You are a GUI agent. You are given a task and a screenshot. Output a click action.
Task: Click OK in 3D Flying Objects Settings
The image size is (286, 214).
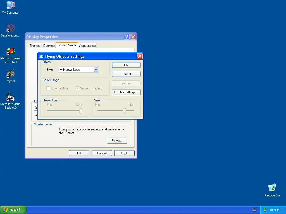coord(126,65)
